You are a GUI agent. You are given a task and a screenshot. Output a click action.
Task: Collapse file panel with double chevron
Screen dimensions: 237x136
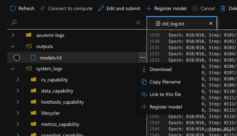tap(138, 23)
